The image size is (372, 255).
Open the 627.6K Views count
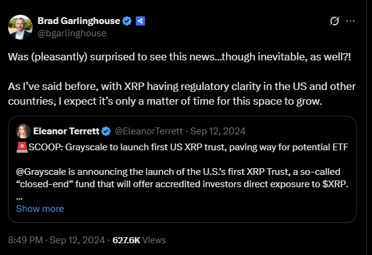click(x=139, y=240)
